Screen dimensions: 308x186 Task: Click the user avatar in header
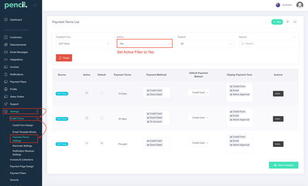click(300, 5)
